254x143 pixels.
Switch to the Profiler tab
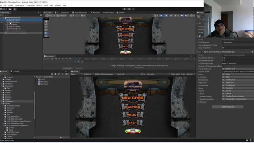point(120,12)
